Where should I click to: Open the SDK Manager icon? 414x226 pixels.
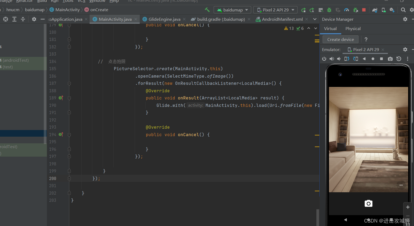coord(392,10)
